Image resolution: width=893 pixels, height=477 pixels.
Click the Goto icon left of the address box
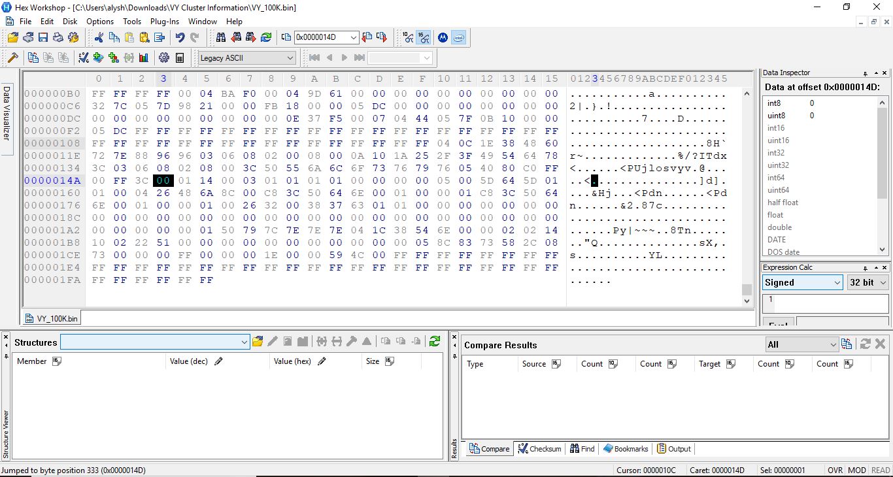click(286, 37)
